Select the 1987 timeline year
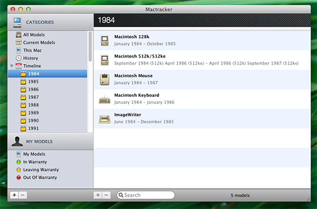317x209 pixels. coord(48,97)
